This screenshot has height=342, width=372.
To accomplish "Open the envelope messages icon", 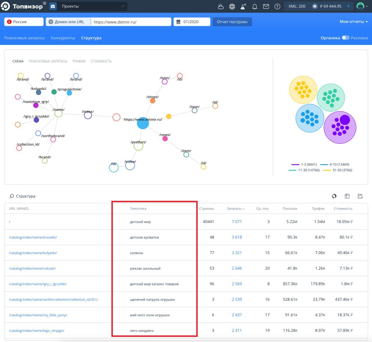I will pyautogui.click(x=266, y=6).
